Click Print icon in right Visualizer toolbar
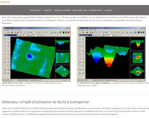The height and width of the screenshot is (118, 149). click(x=93, y=32)
